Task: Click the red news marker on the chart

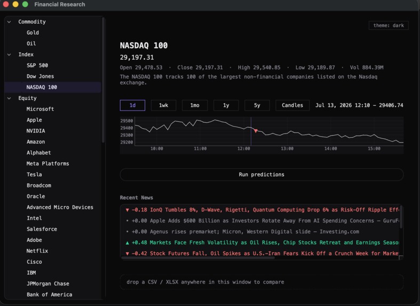Action: click(256, 131)
